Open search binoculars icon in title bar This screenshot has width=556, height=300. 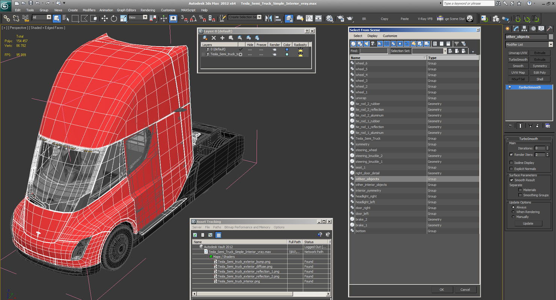[499, 3]
